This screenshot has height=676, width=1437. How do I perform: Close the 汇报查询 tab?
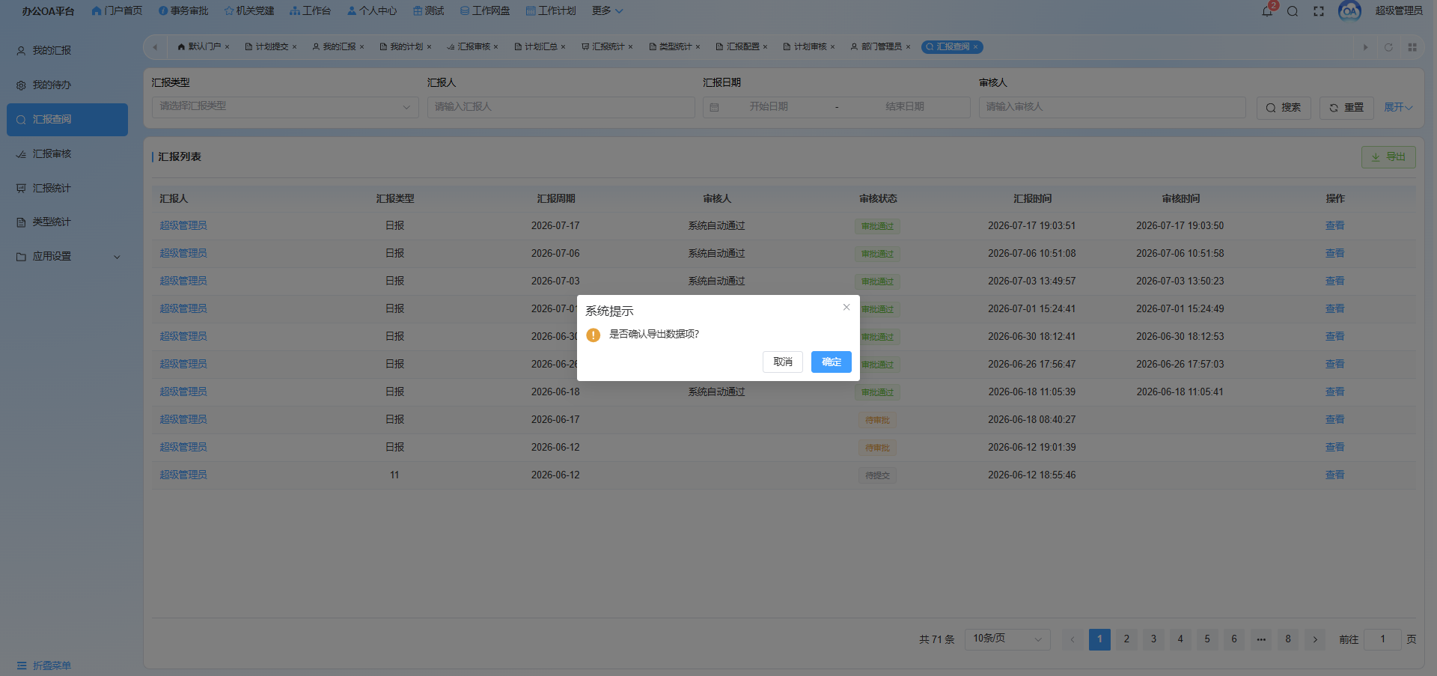point(975,46)
